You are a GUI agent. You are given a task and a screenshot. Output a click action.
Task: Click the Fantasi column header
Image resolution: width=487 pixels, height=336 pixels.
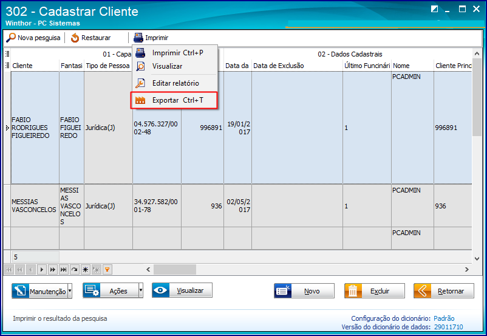pyautogui.click(x=72, y=66)
